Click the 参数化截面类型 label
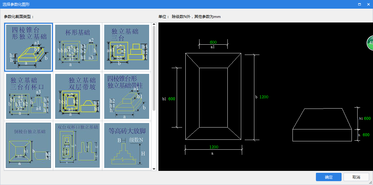Image resolution: width=373 pixels, height=185 pixels. pos(19,17)
